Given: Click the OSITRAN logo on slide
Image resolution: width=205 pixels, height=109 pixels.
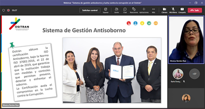Looking at the screenshot, I should click(x=19, y=24).
